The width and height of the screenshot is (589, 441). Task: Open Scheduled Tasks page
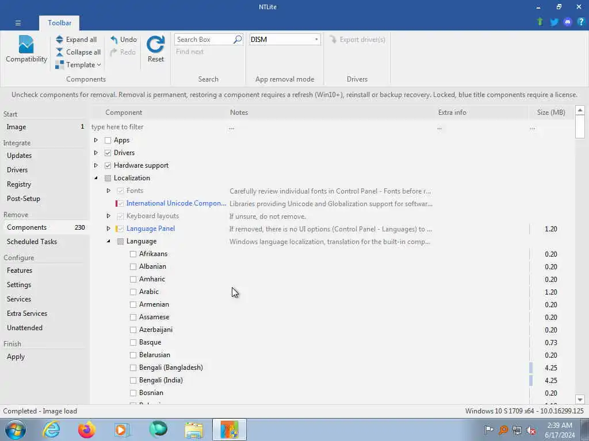pos(45,242)
